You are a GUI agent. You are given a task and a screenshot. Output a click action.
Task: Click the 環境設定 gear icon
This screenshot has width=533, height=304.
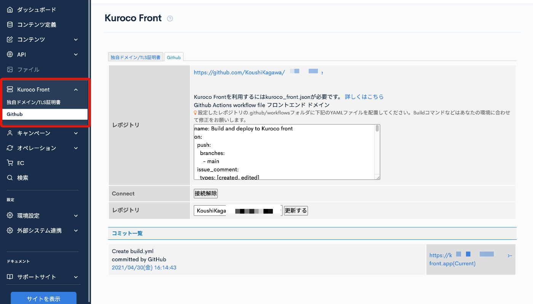(10, 215)
